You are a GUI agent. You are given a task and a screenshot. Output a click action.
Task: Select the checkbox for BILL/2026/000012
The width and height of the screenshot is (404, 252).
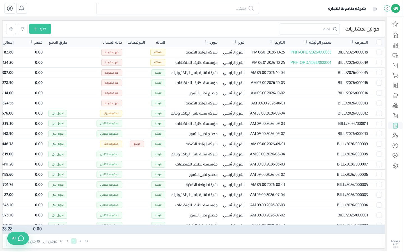(x=379, y=113)
